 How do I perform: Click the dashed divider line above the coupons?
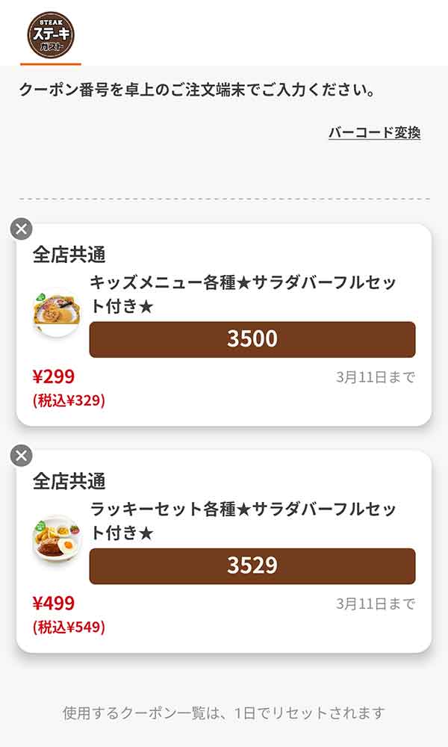click(224, 198)
